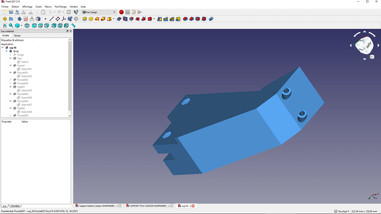Select Pad002 in the model tree

(19, 108)
